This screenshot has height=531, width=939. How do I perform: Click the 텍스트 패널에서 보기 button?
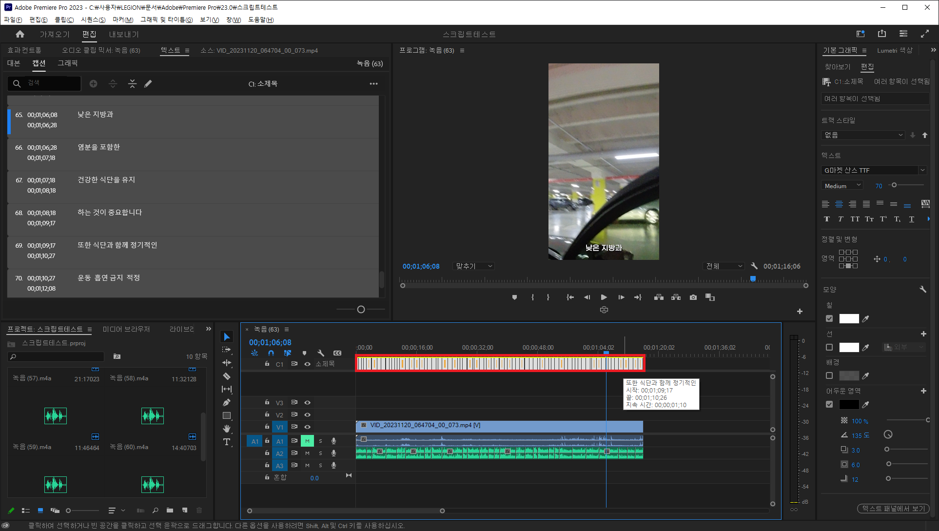(x=893, y=509)
